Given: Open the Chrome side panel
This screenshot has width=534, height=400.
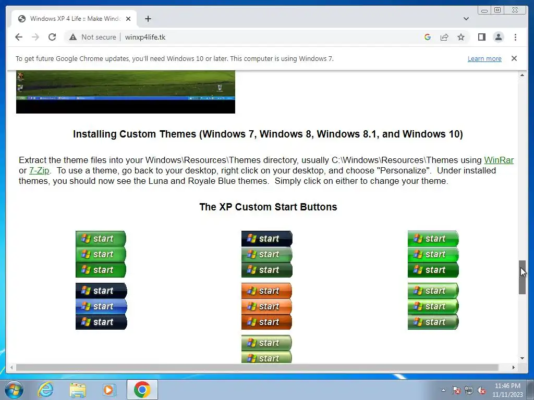Looking at the screenshot, I should click(x=481, y=37).
